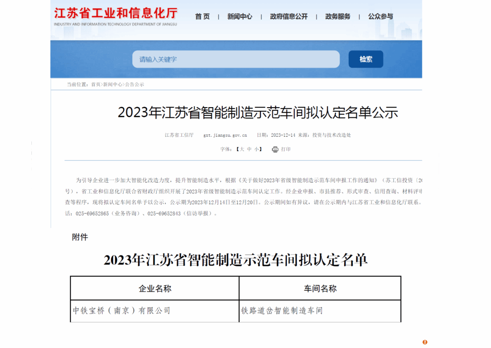The height and width of the screenshot is (348, 491).
Task: Open the 新闻中心 navigation item
Action: click(240, 17)
